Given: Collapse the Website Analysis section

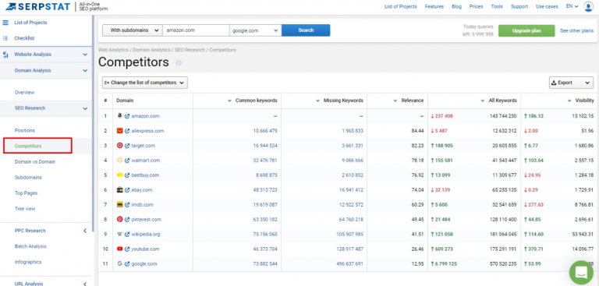Looking at the screenshot, I should pos(85,55).
